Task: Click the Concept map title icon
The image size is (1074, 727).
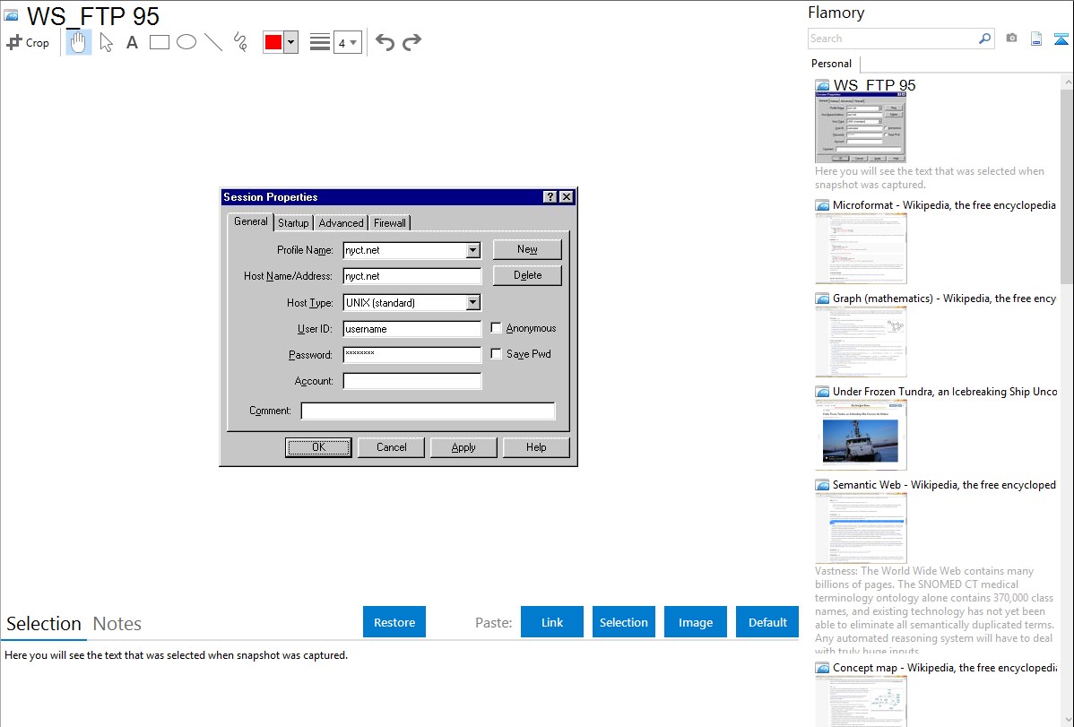Action: pyautogui.click(x=822, y=668)
